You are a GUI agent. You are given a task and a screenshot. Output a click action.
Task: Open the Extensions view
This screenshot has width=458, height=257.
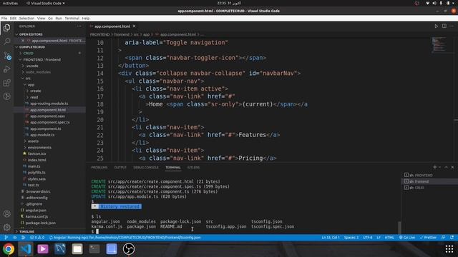click(x=6, y=83)
